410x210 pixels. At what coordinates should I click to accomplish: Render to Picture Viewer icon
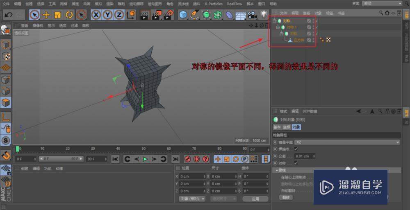[x=157, y=15]
